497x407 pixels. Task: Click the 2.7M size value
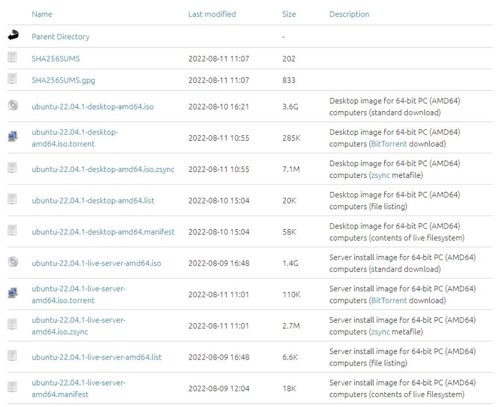291,326
